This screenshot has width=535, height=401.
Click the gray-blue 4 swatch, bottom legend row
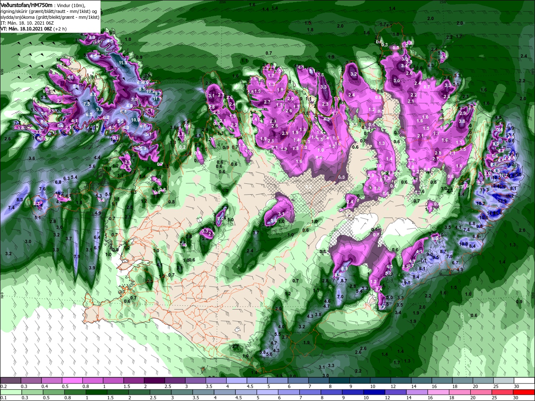pos(224,392)
